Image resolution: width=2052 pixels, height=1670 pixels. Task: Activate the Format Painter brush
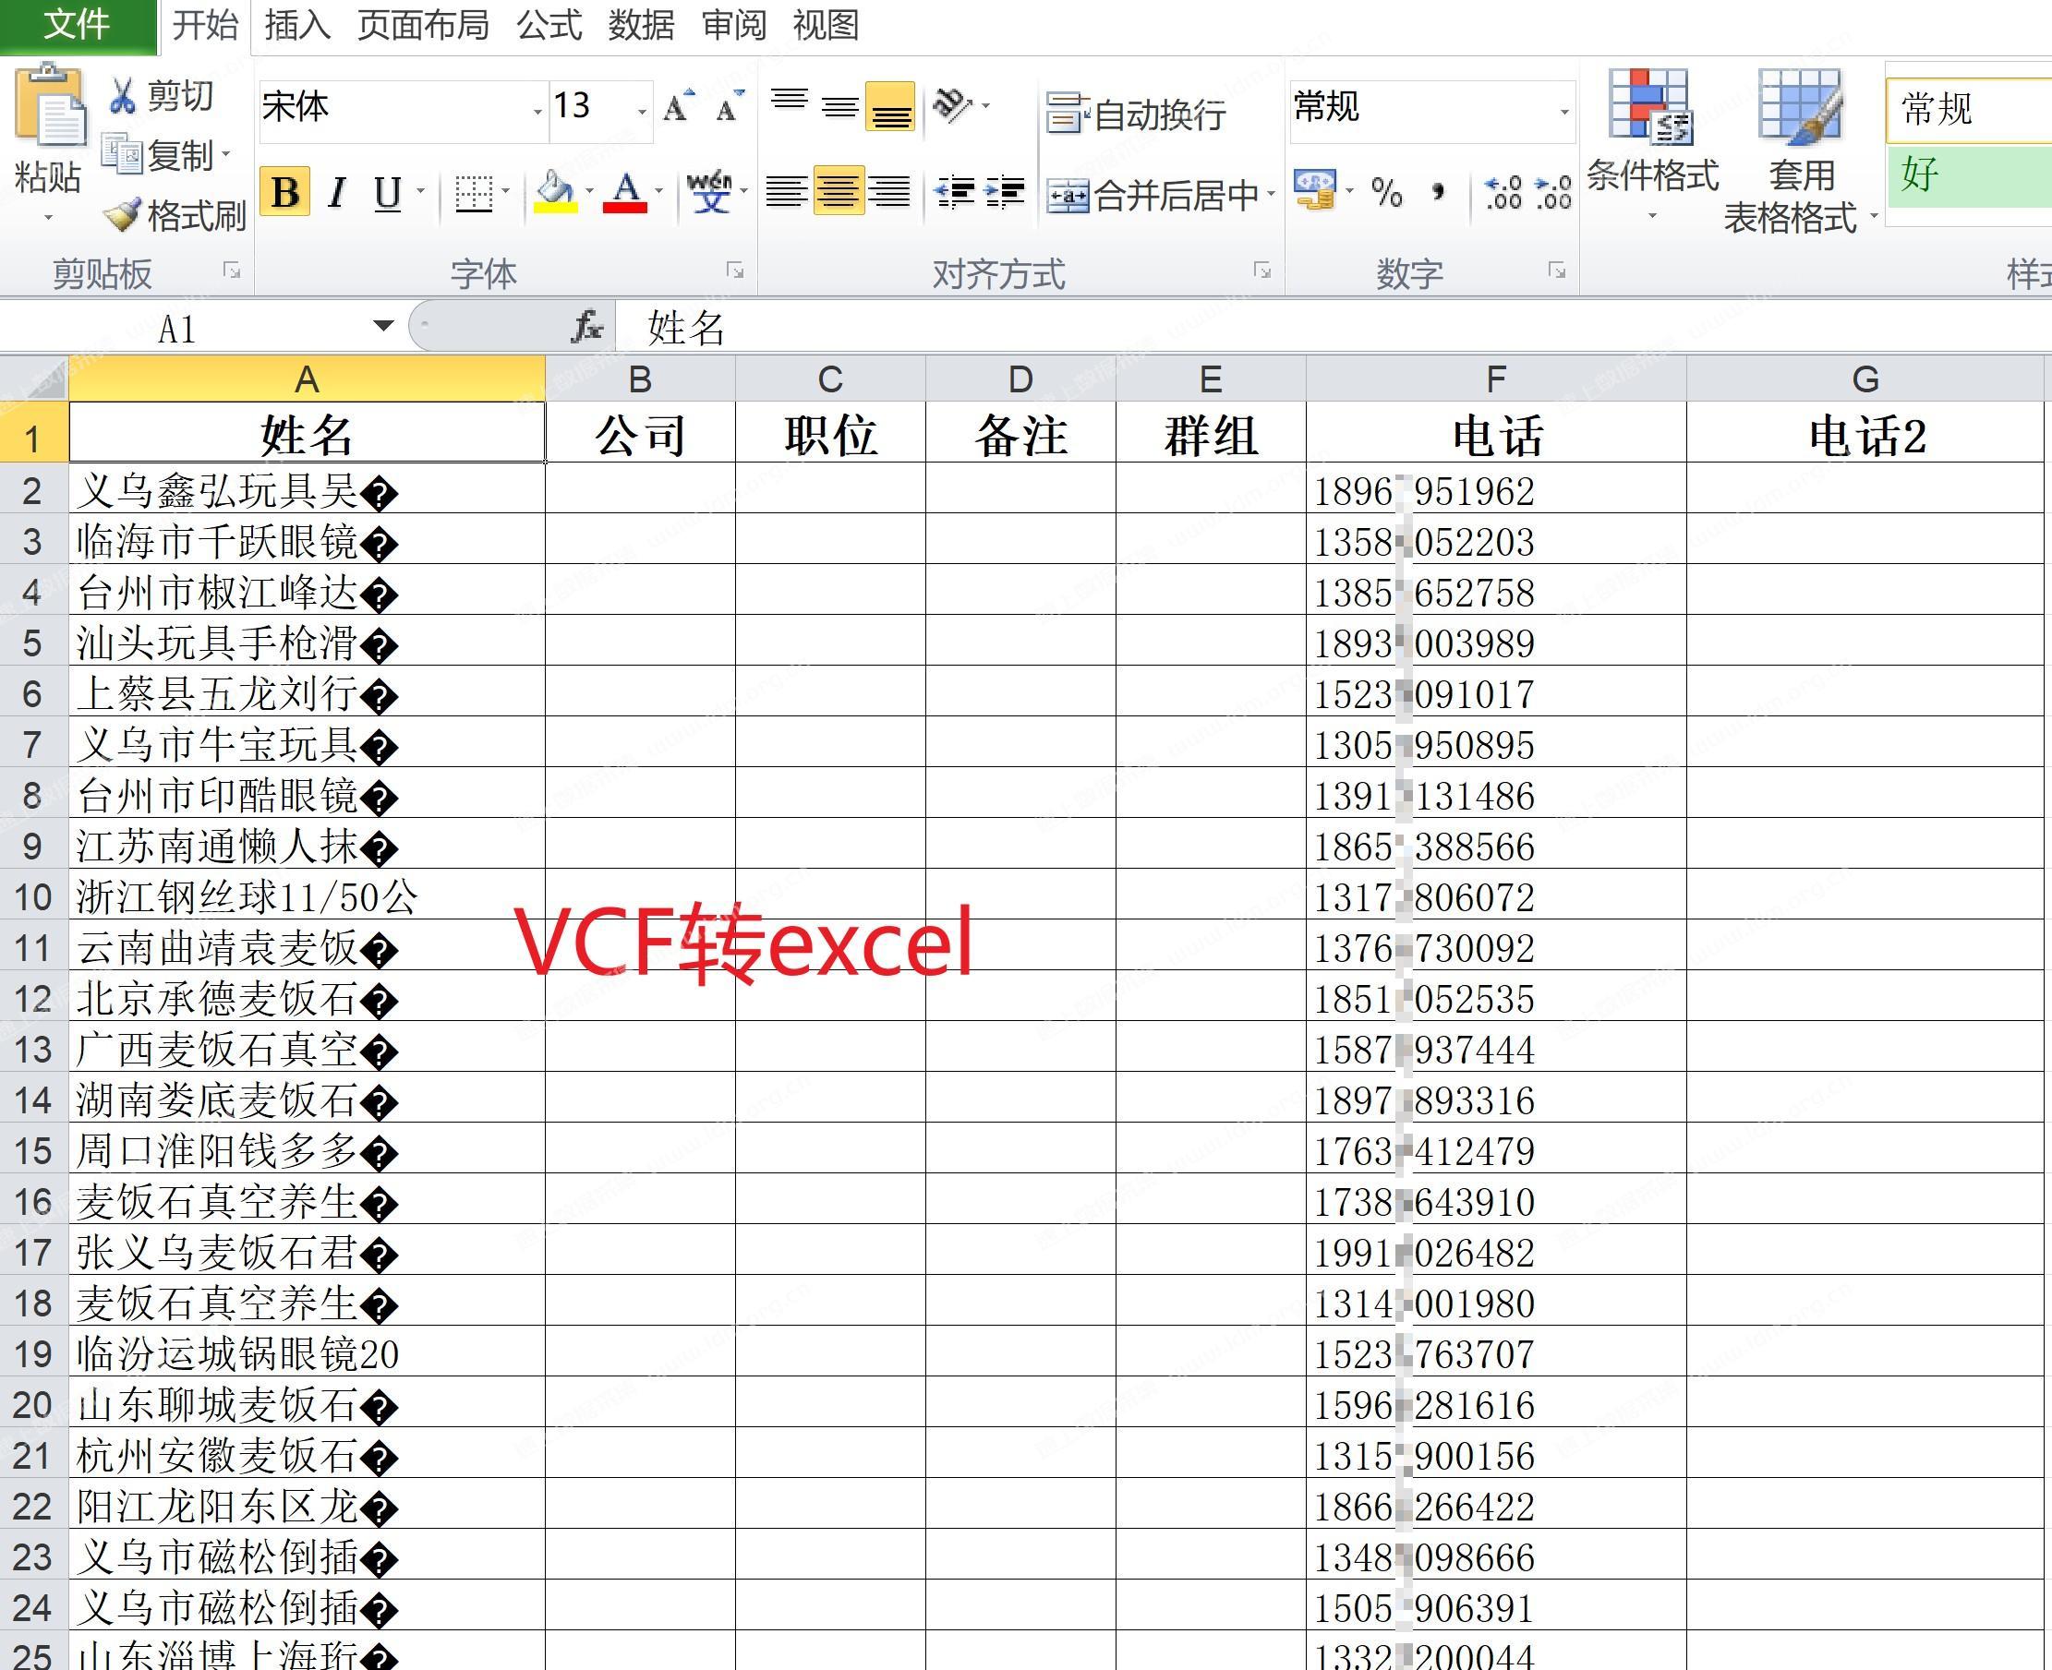point(122,214)
